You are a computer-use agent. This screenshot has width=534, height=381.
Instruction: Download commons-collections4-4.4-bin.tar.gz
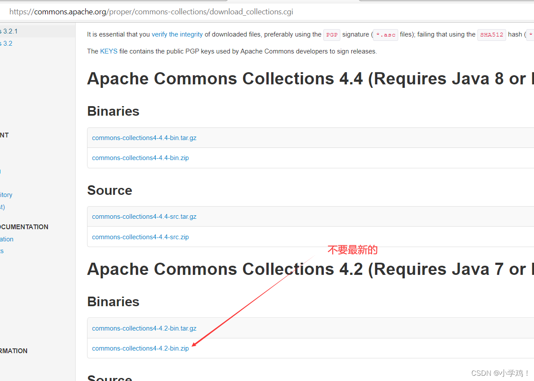144,138
